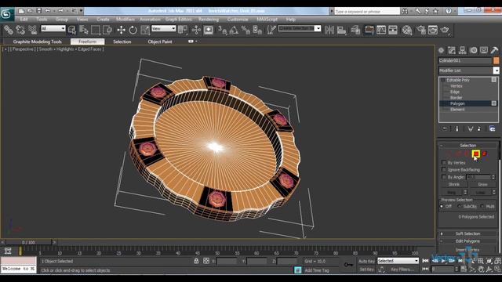
Task: Toggle the Selection Lock padlock icon
Action: coord(196,261)
